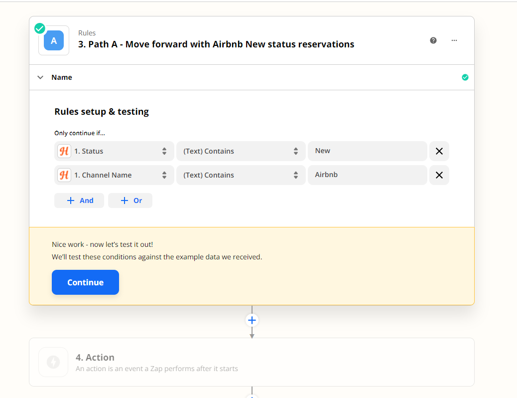
Task: Click the blue Continue button
Action: pyautogui.click(x=85, y=282)
